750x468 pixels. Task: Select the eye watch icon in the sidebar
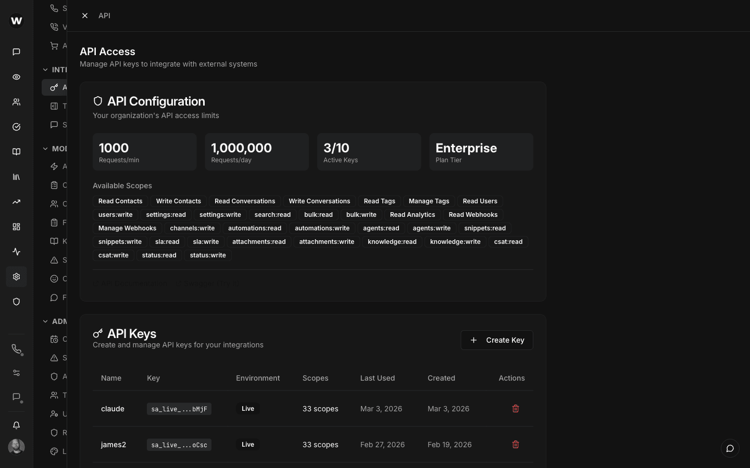[16, 76]
